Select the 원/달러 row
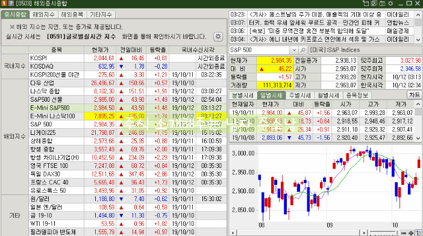 [x=128, y=199]
